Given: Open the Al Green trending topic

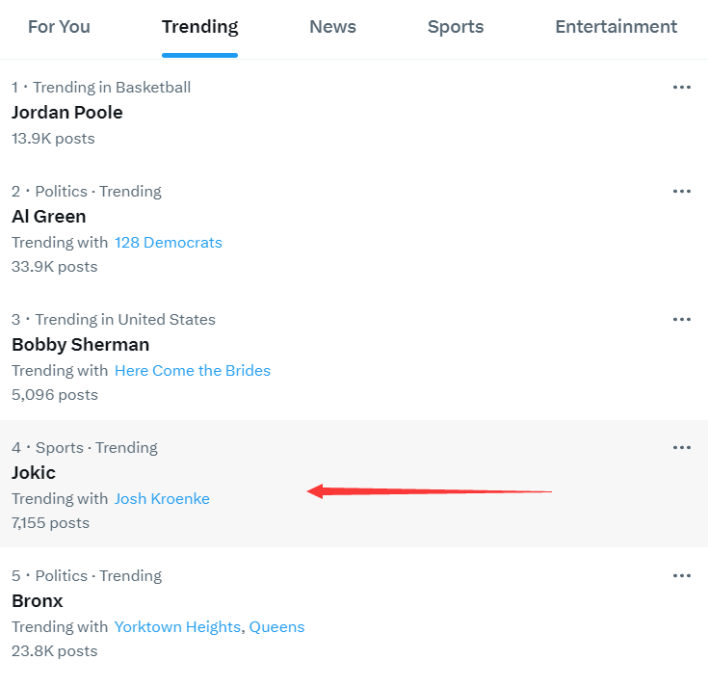Looking at the screenshot, I should tap(49, 216).
